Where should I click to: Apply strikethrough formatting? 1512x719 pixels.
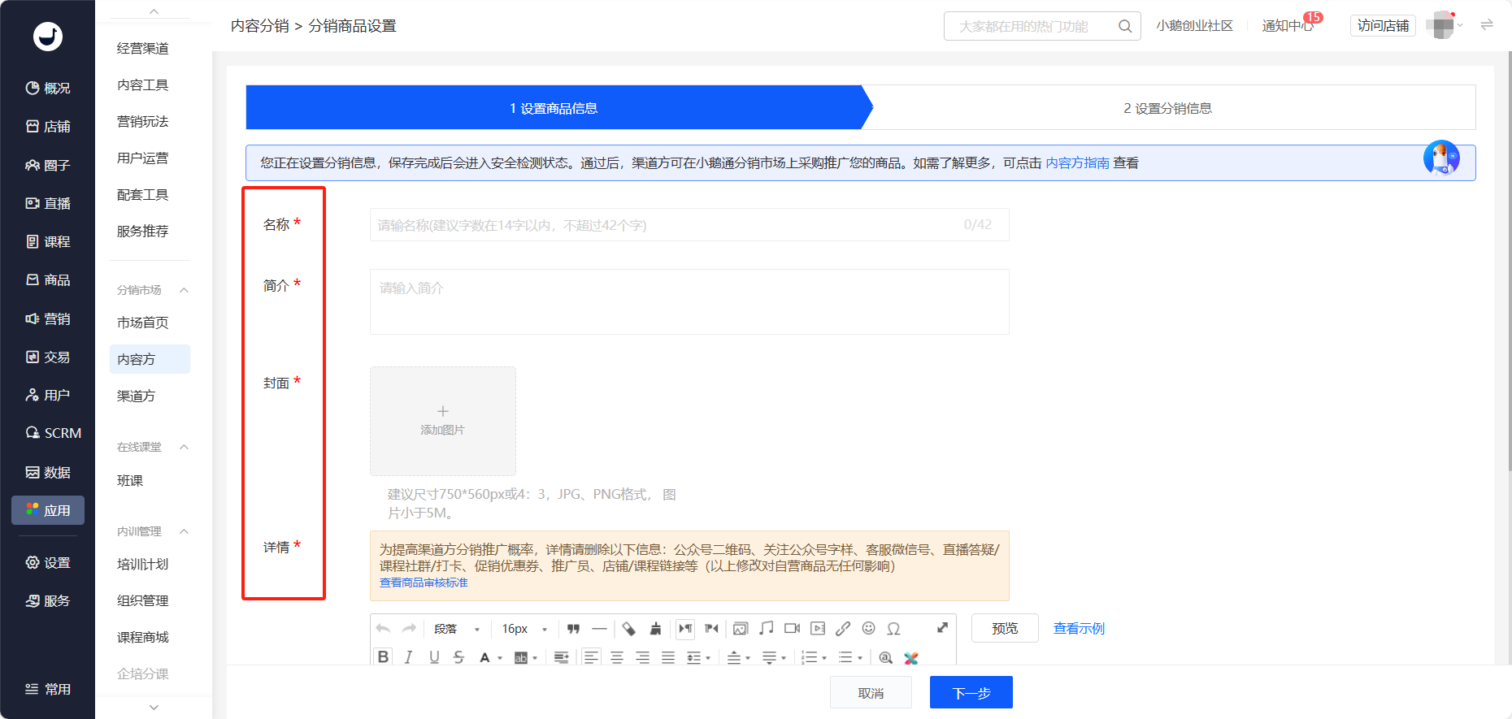pyautogui.click(x=459, y=657)
